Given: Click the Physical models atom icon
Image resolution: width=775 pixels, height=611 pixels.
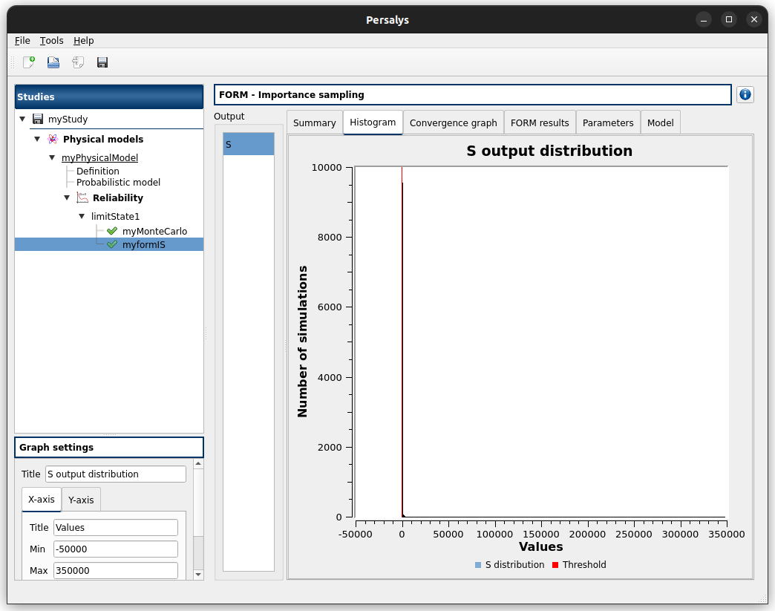Looking at the screenshot, I should pos(52,139).
